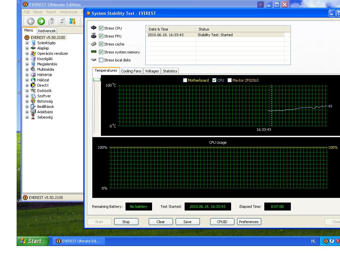Click the Beállítások config icon
The height and width of the screenshot is (255, 340).
(33, 107)
